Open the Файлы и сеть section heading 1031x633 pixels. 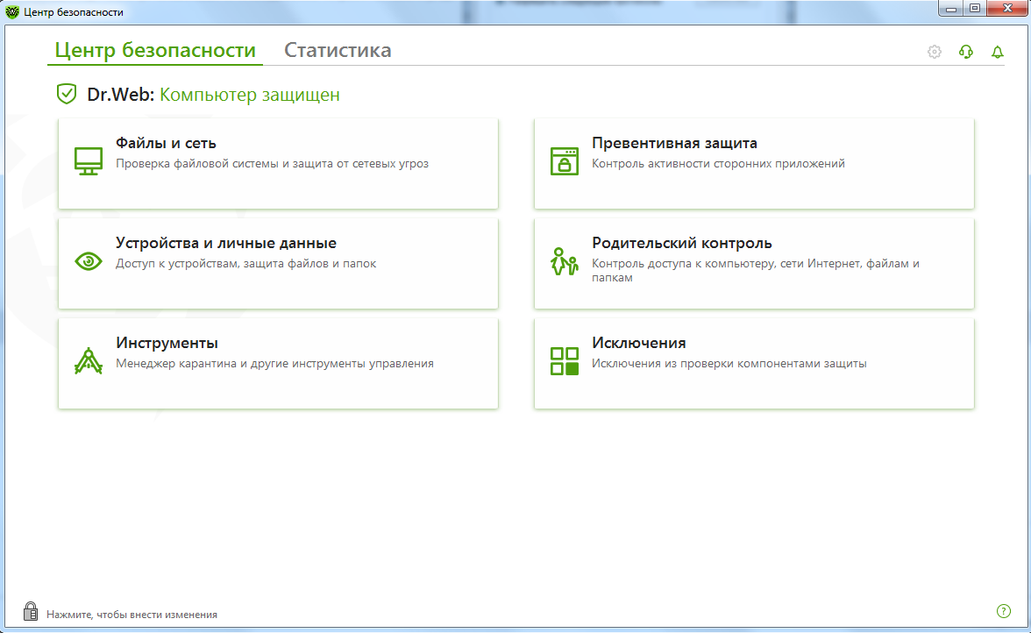pyautogui.click(x=166, y=143)
